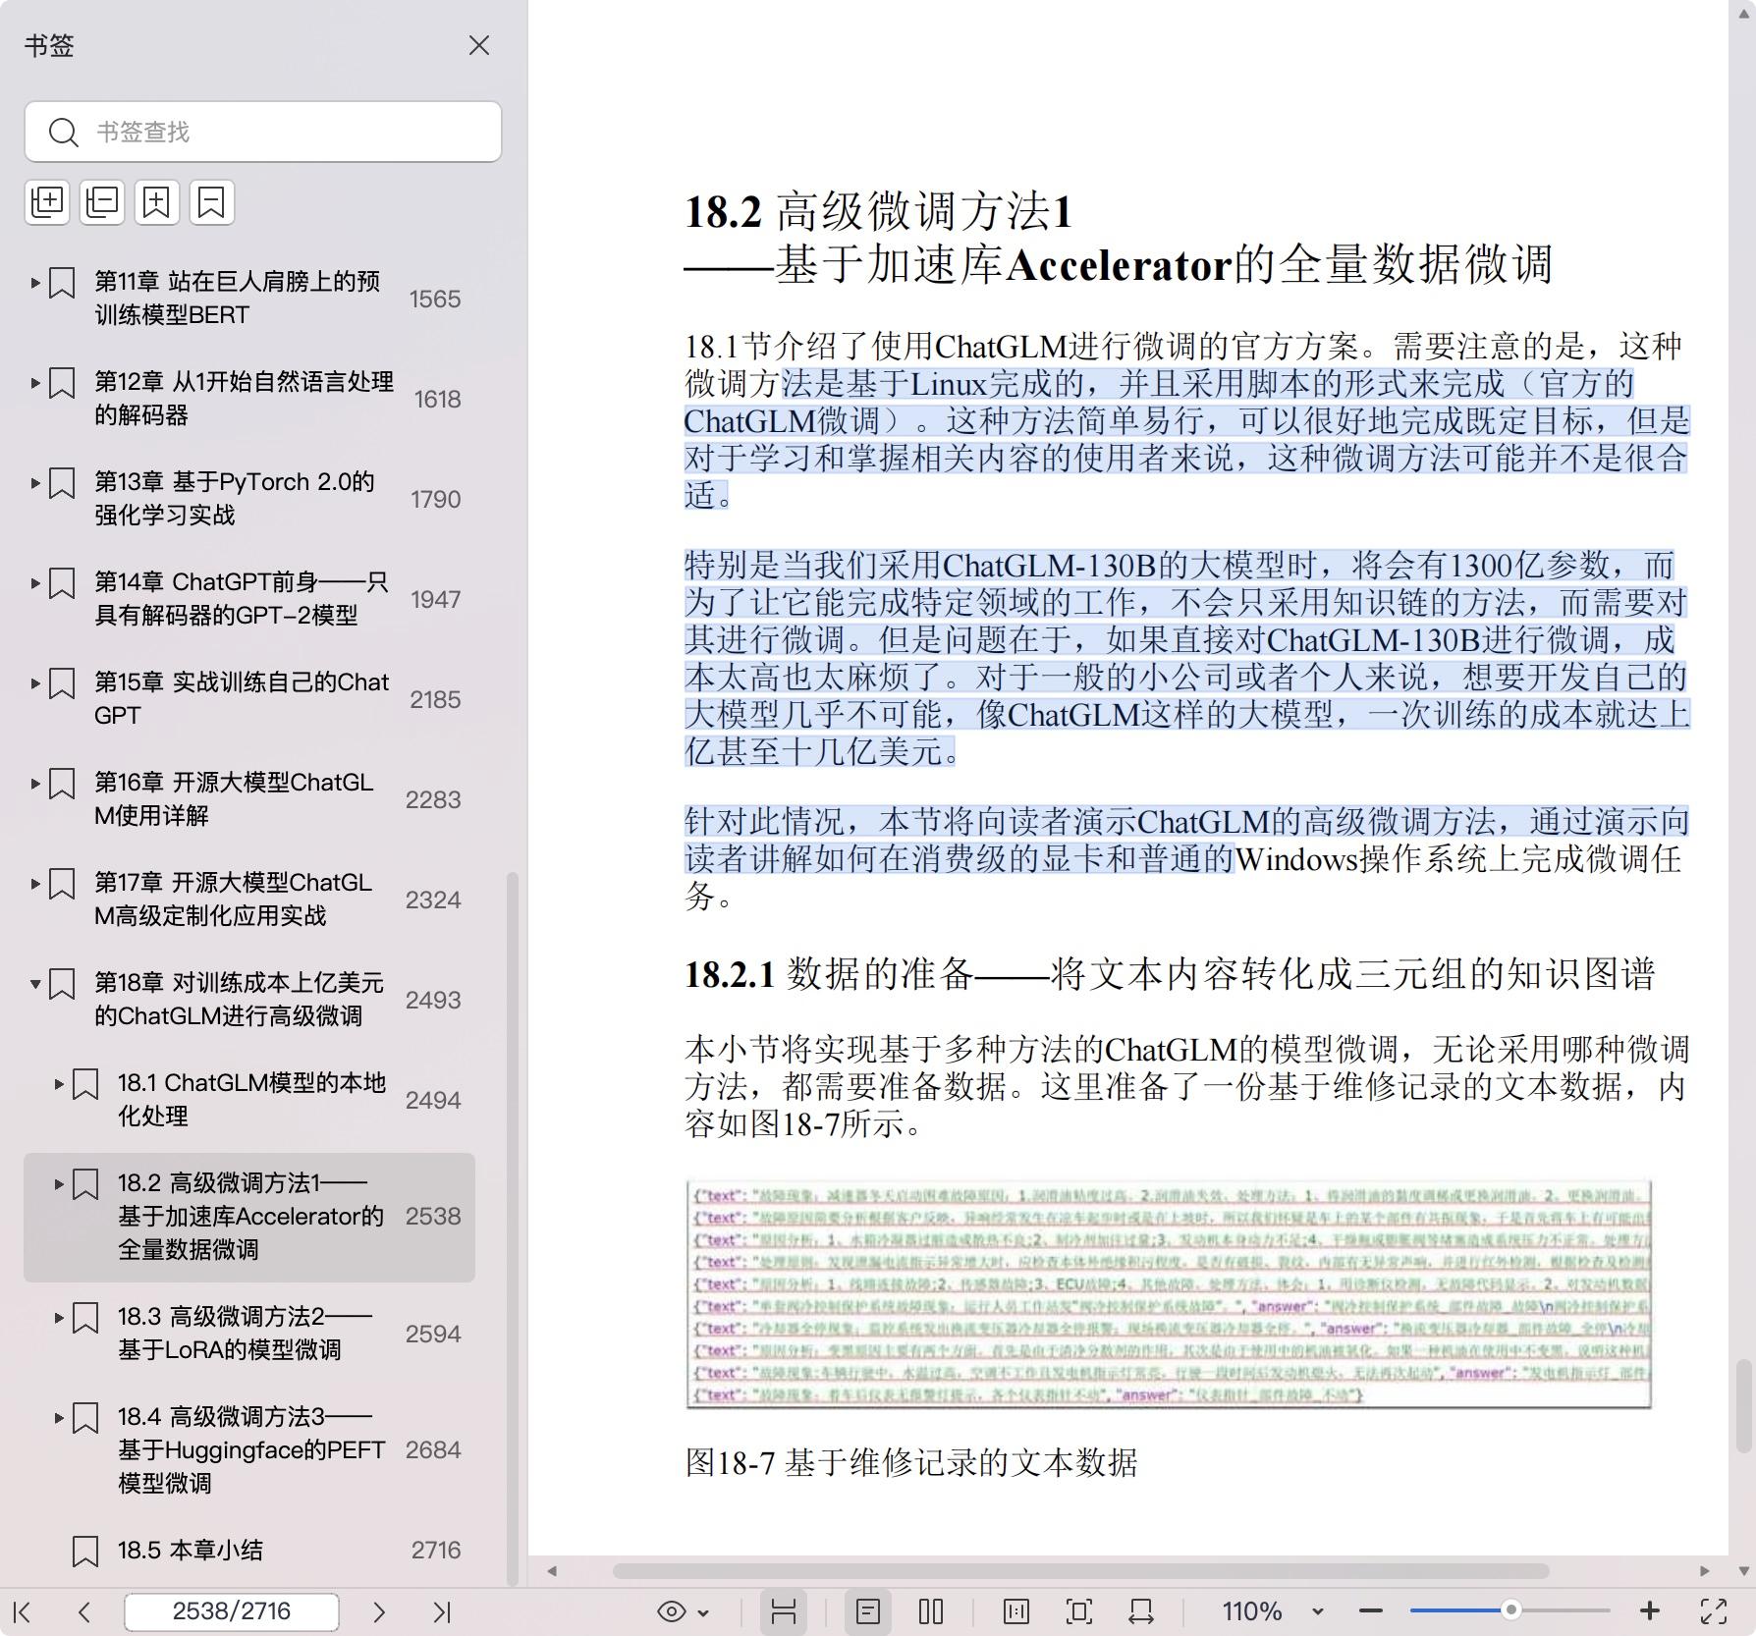The width and height of the screenshot is (1756, 1636).
Task: Click the horizontal scrollbar of the document
Action: click(1080, 1571)
